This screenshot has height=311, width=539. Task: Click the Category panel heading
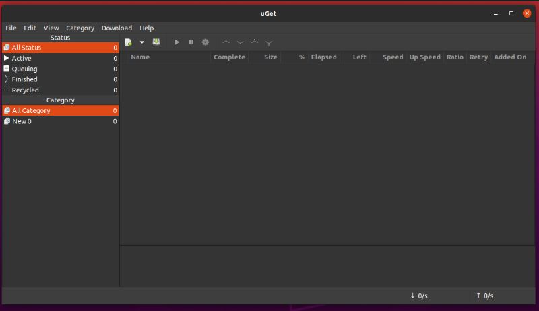pos(60,100)
